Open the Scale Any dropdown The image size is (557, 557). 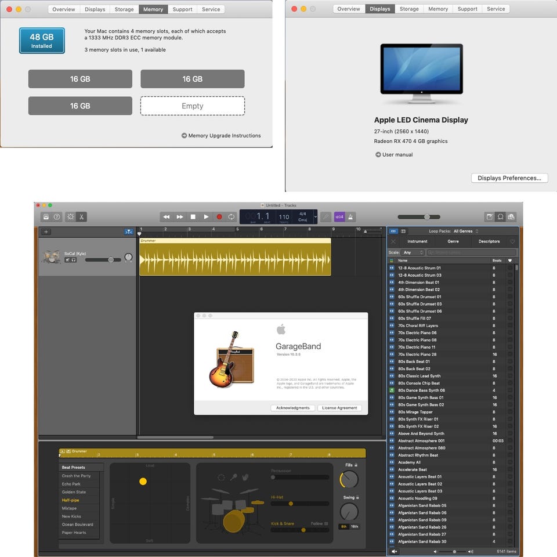(x=413, y=252)
